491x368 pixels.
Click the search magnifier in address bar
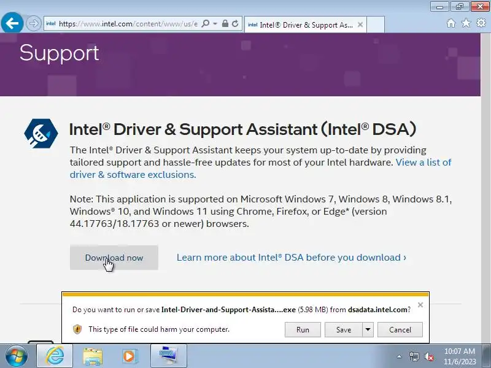click(x=206, y=24)
